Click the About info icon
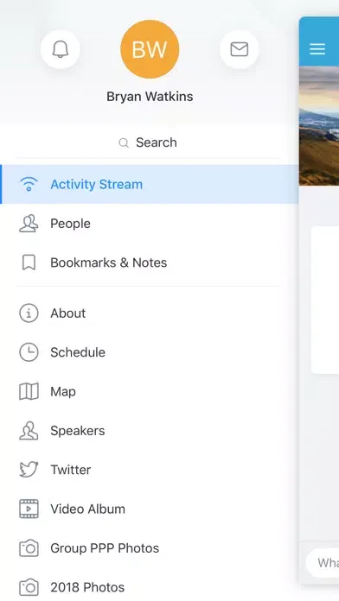339x601 pixels. point(29,313)
